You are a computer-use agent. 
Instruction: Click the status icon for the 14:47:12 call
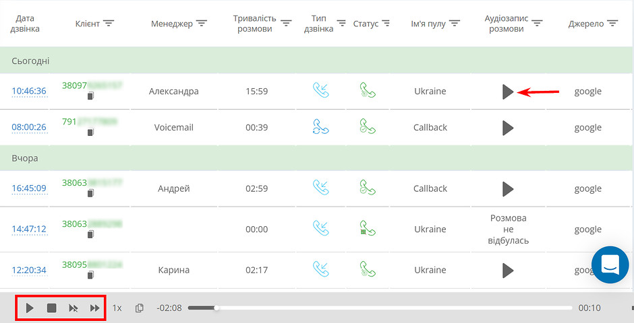[368, 228]
